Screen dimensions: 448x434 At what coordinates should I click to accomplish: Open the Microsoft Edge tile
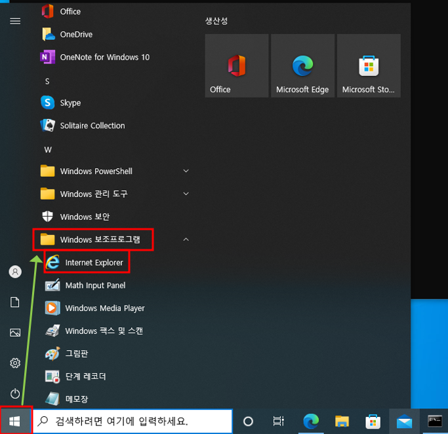[302, 66]
